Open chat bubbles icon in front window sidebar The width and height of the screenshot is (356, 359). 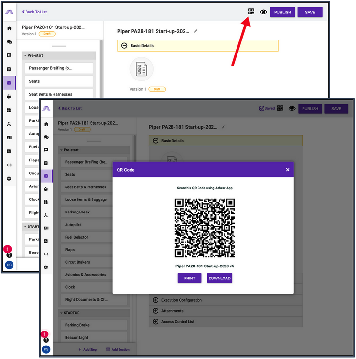pyautogui.click(x=46, y=137)
